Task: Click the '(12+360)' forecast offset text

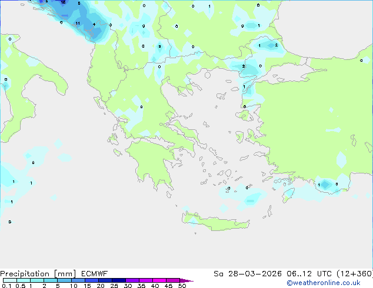Action: (x=355, y=274)
